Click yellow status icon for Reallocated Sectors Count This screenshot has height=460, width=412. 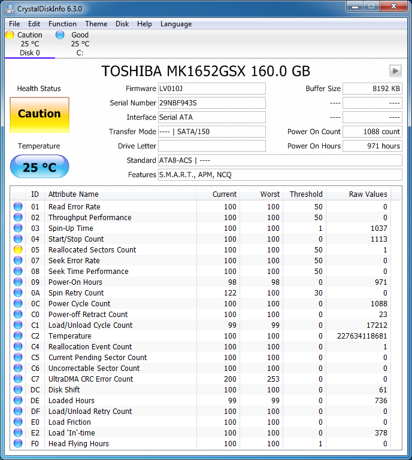(x=18, y=249)
